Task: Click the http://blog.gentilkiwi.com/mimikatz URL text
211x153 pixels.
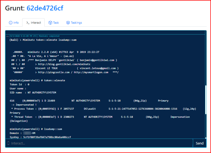Action: point(64,64)
